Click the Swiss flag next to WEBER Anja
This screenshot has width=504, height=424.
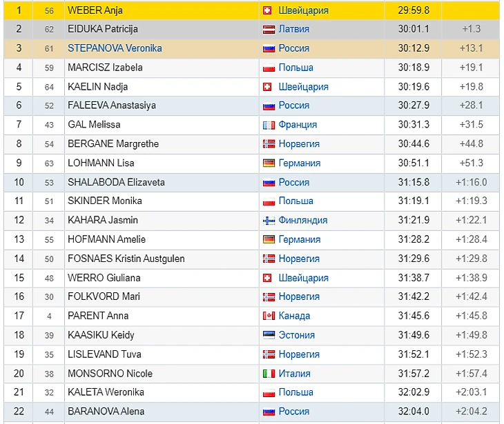pyautogui.click(x=267, y=10)
